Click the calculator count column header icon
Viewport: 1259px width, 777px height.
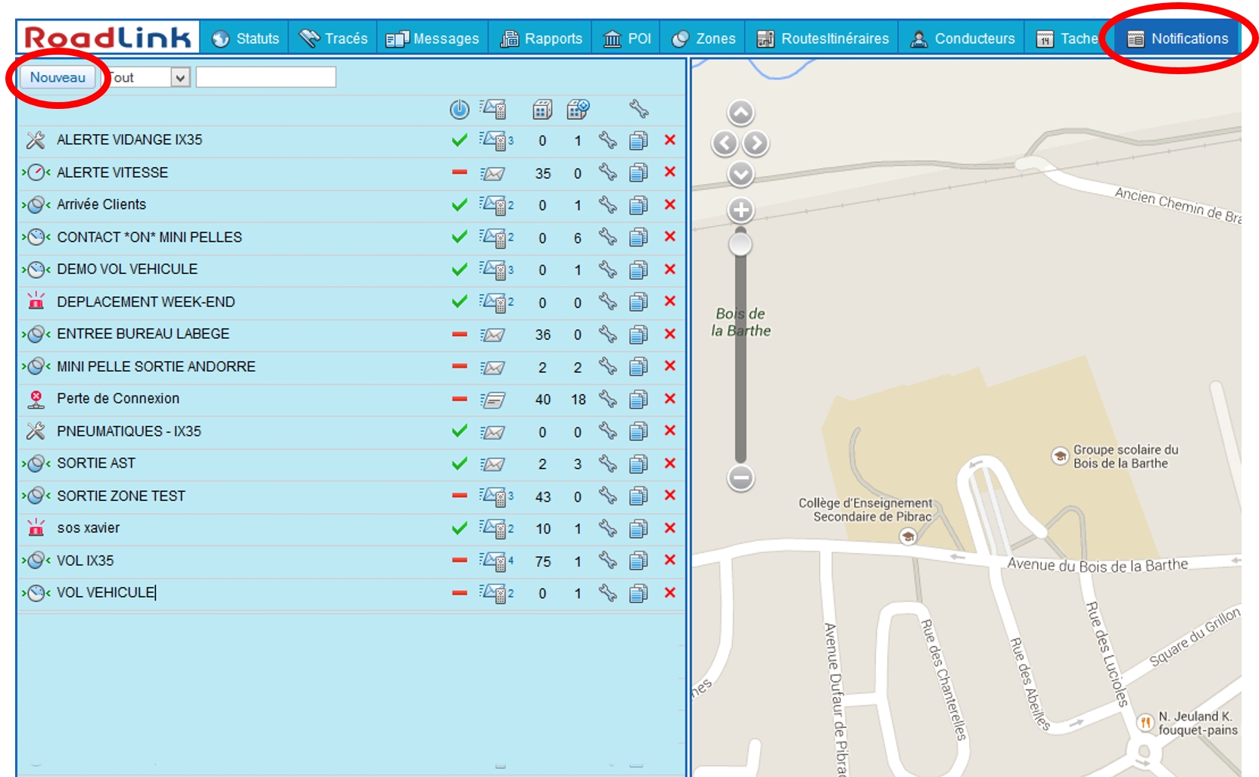542,110
